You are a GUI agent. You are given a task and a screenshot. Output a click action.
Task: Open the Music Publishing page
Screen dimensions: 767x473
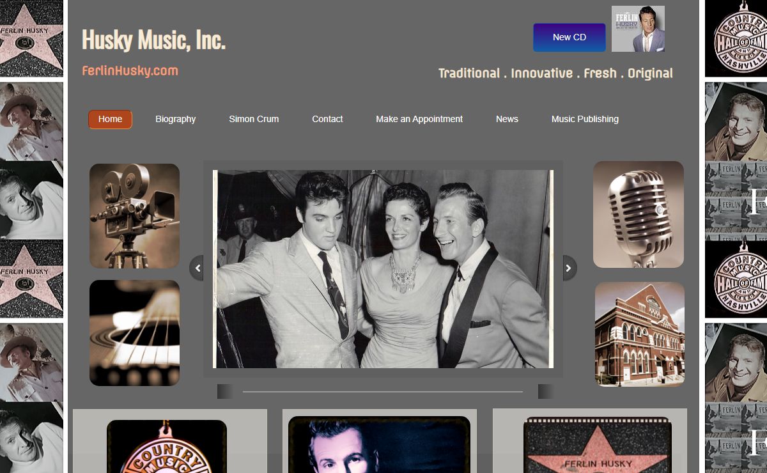click(585, 119)
